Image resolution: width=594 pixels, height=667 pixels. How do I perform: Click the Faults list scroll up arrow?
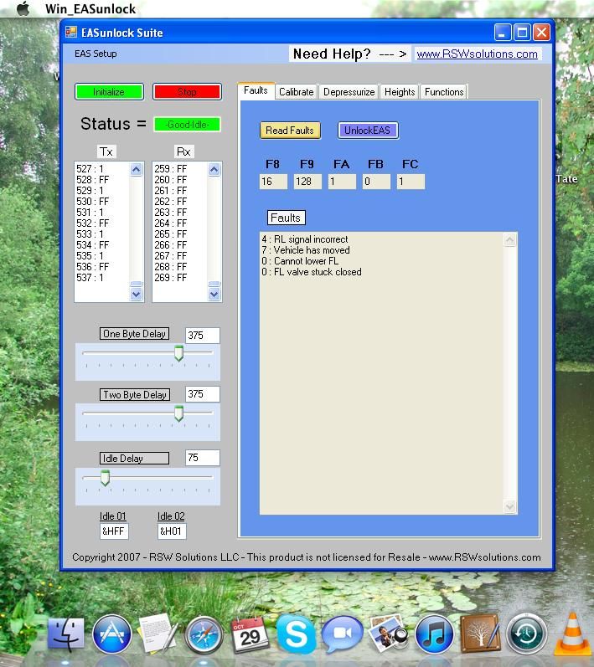509,240
